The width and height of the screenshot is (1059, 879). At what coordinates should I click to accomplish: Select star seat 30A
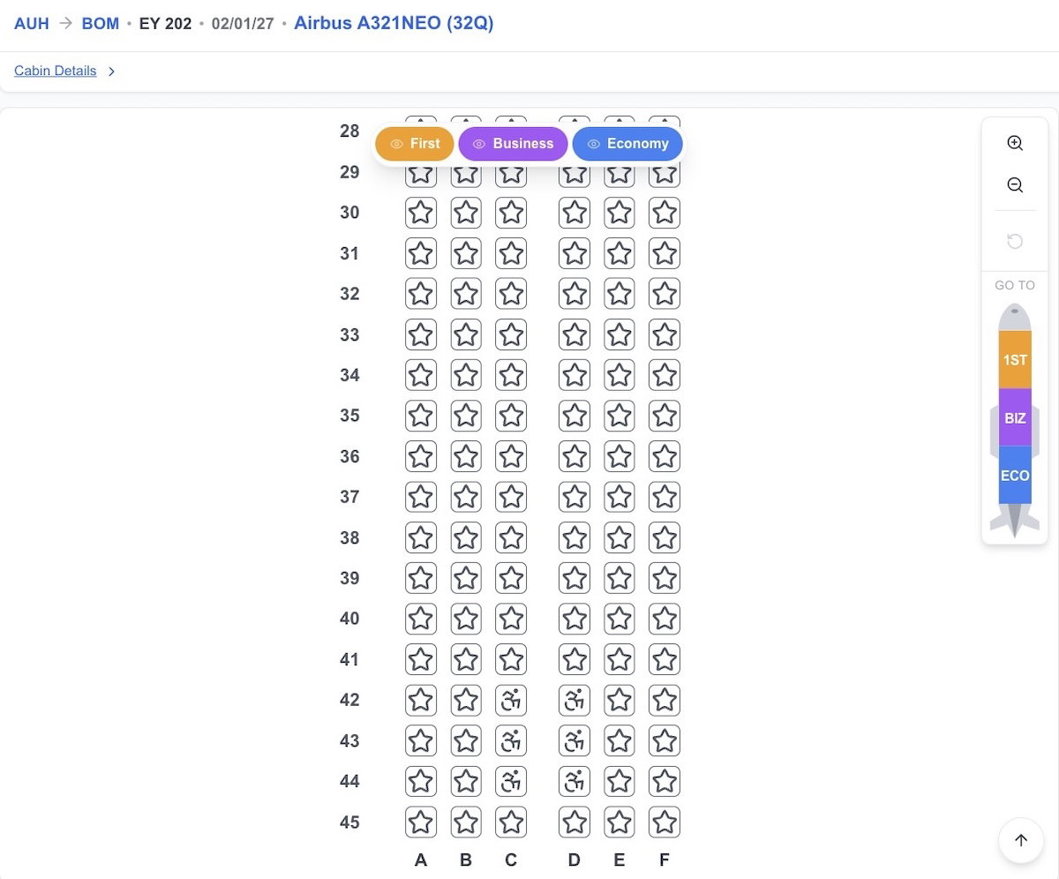click(x=421, y=213)
